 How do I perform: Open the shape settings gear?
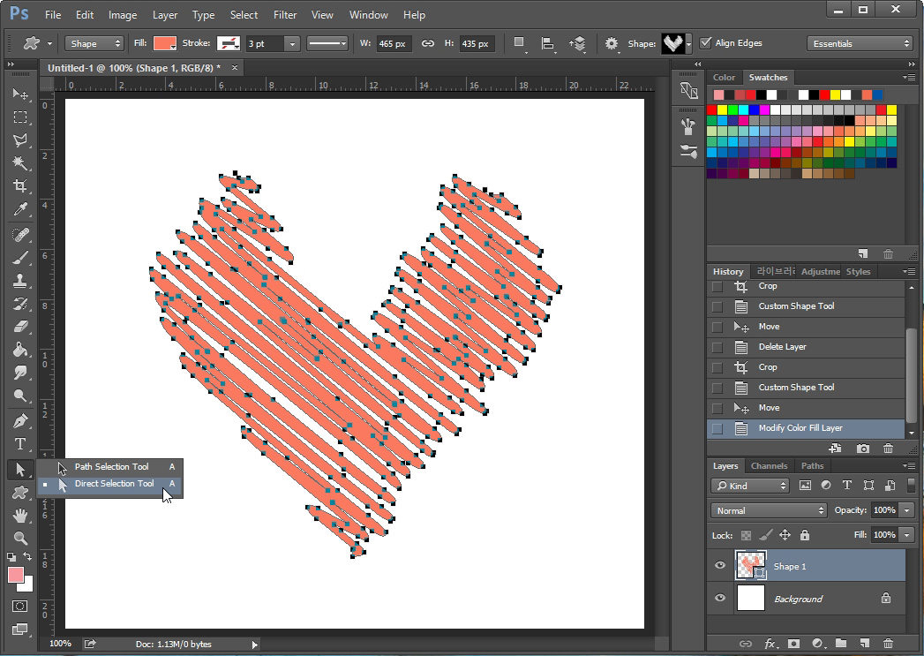tap(612, 43)
